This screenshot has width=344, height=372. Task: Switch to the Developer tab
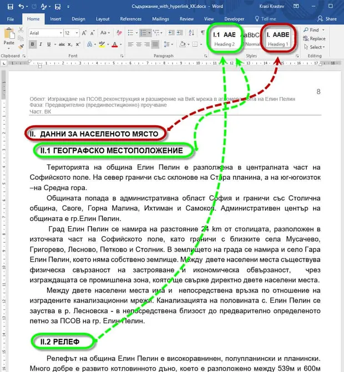pyautogui.click(x=234, y=19)
